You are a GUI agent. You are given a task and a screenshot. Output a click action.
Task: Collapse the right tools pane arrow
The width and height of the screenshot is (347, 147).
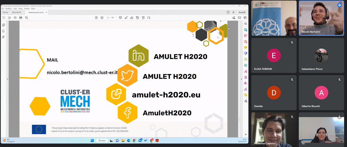click(x=241, y=79)
